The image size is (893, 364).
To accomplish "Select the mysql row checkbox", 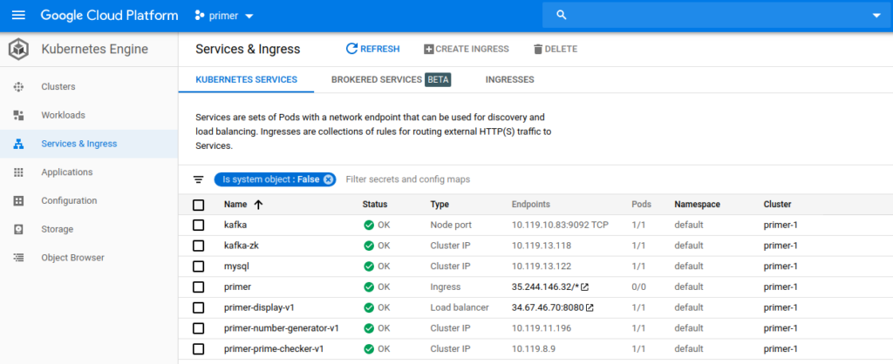I will pos(199,266).
